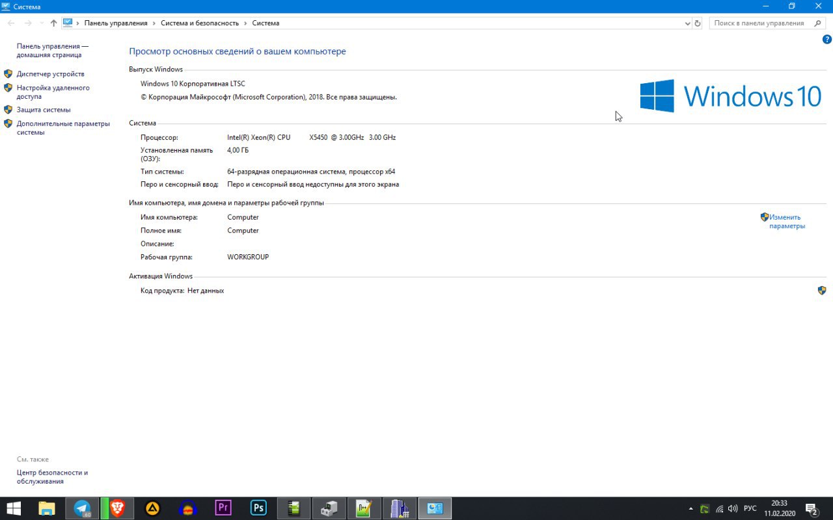Click the blue help question mark icon
The height and width of the screenshot is (520, 833).
(x=827, y=40)
